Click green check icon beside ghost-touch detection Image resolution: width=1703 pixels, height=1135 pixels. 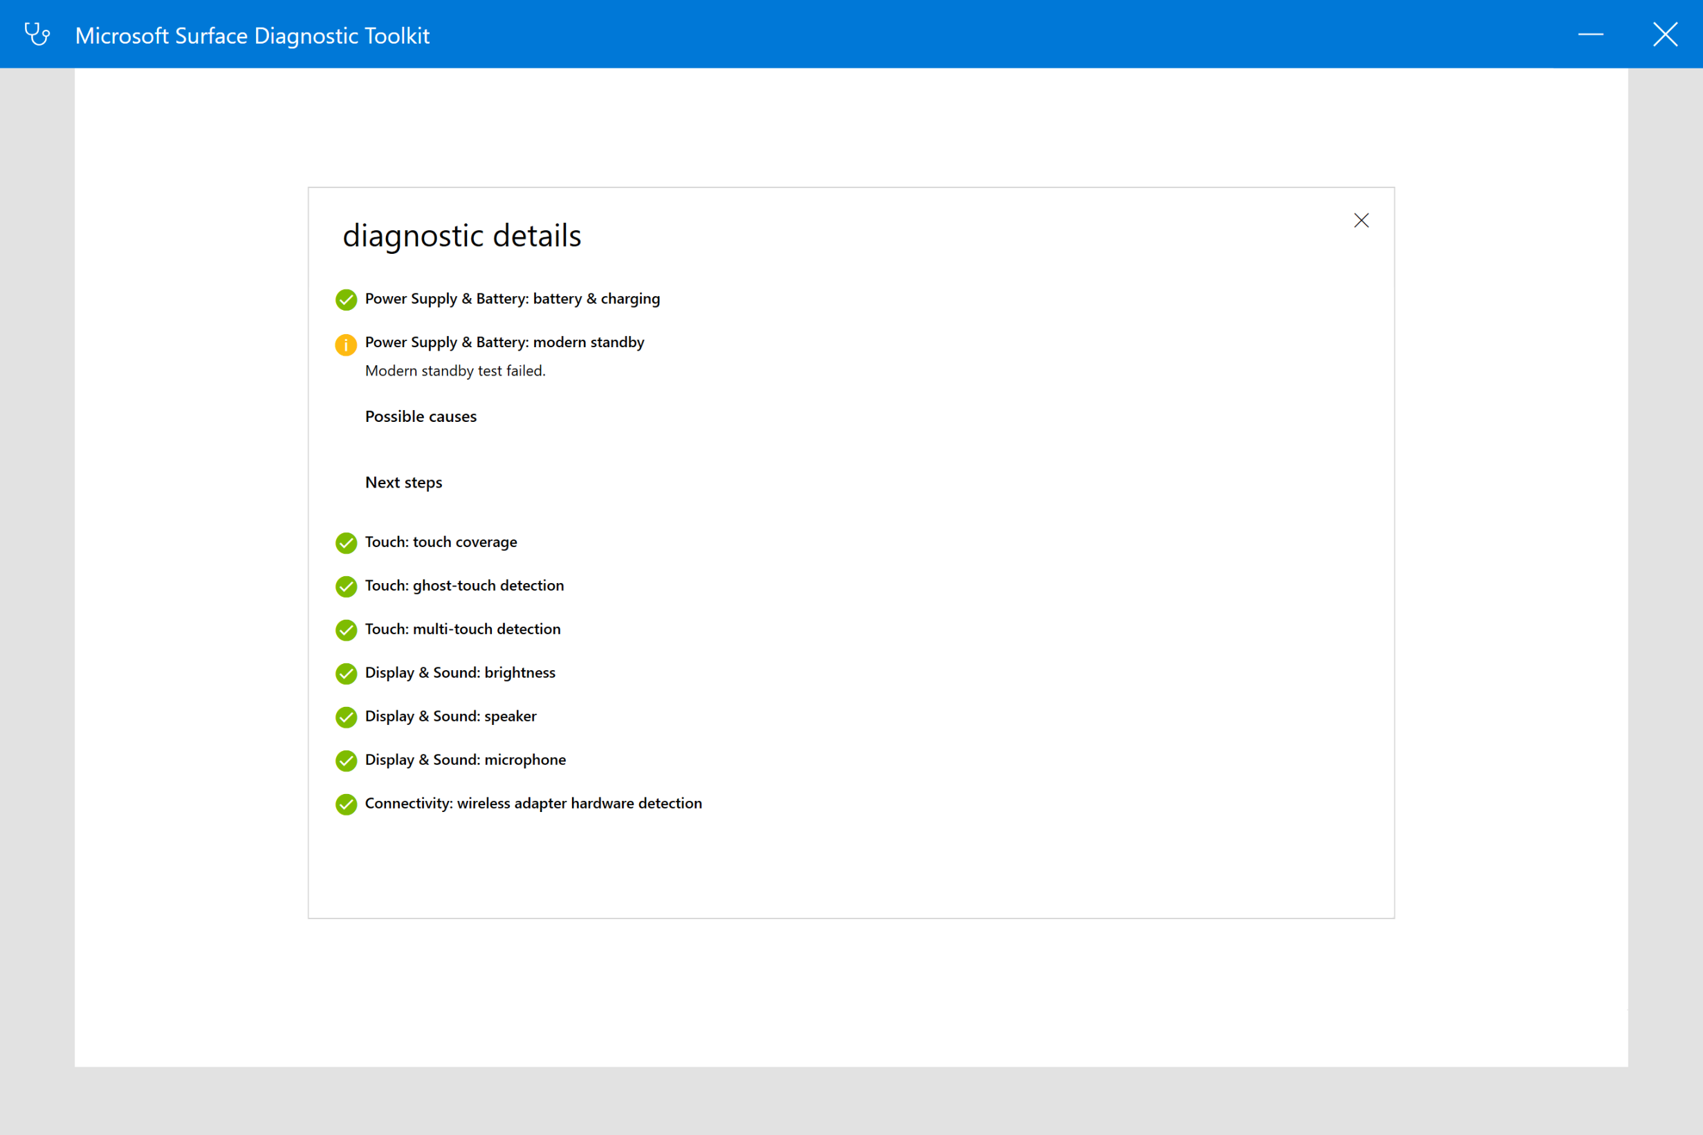pyautogui.click(x=346, y=587)
